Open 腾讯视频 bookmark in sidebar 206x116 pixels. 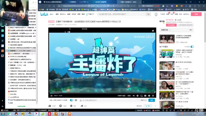(x=22, y=48)
